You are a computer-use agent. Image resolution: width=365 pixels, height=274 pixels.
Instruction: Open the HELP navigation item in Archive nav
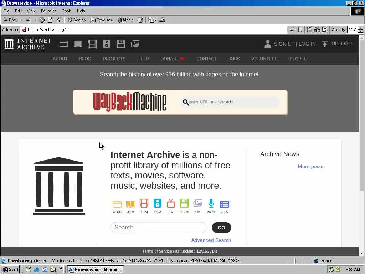(x=143, y=59)
